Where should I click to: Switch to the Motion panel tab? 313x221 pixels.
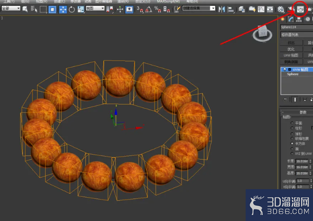[308, 19]
